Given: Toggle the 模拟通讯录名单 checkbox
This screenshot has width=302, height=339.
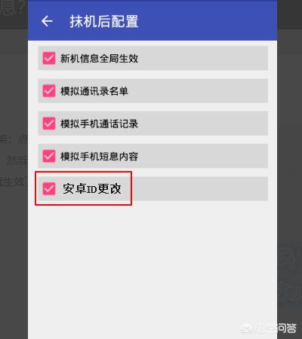Looking at the screenshot, I should (x=49, y=91).
